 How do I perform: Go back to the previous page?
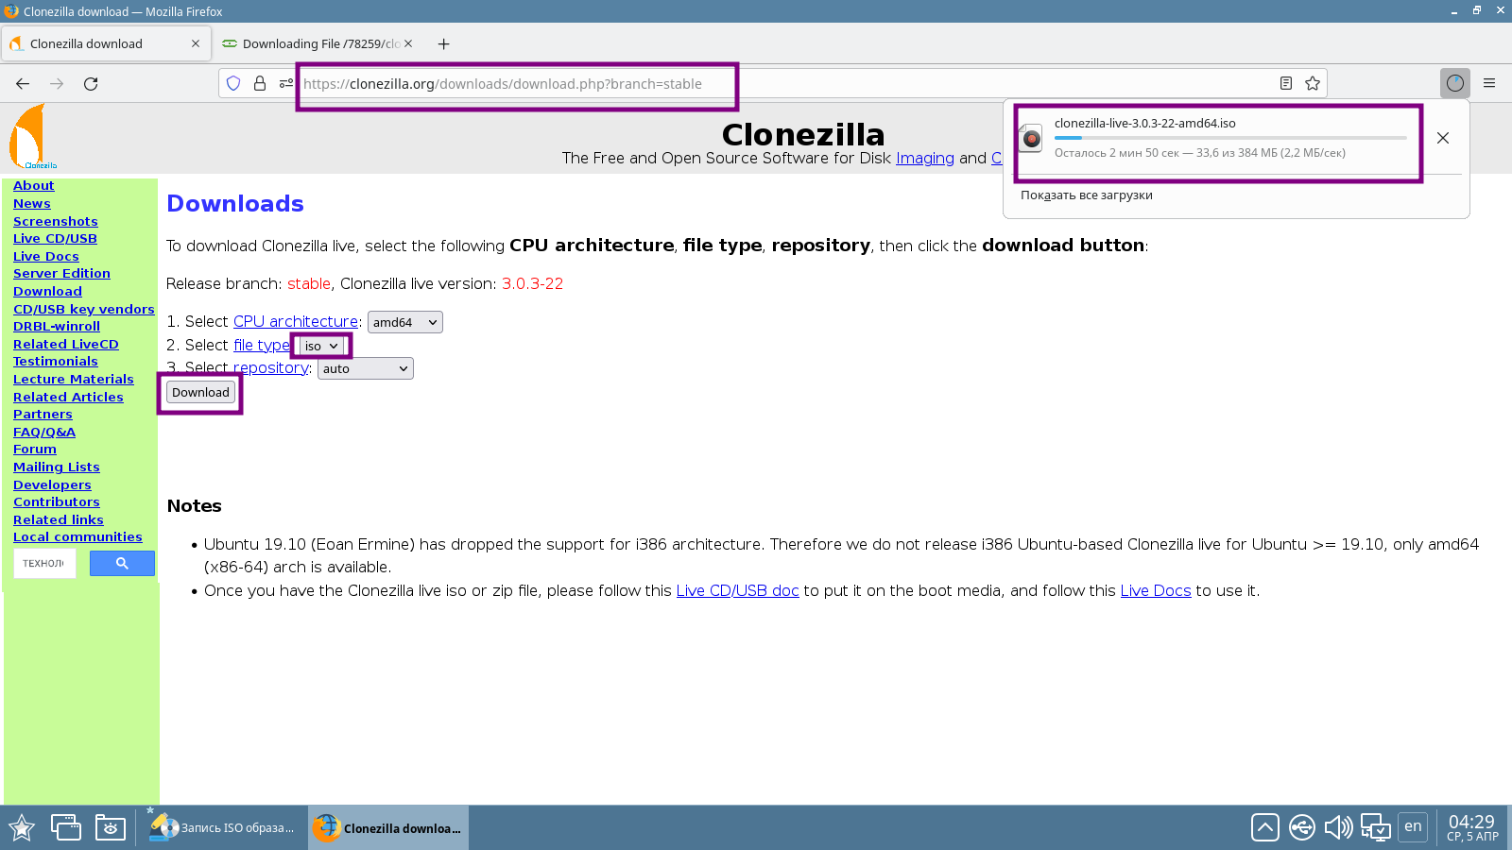pyautogui.click(x=23, y=84)
